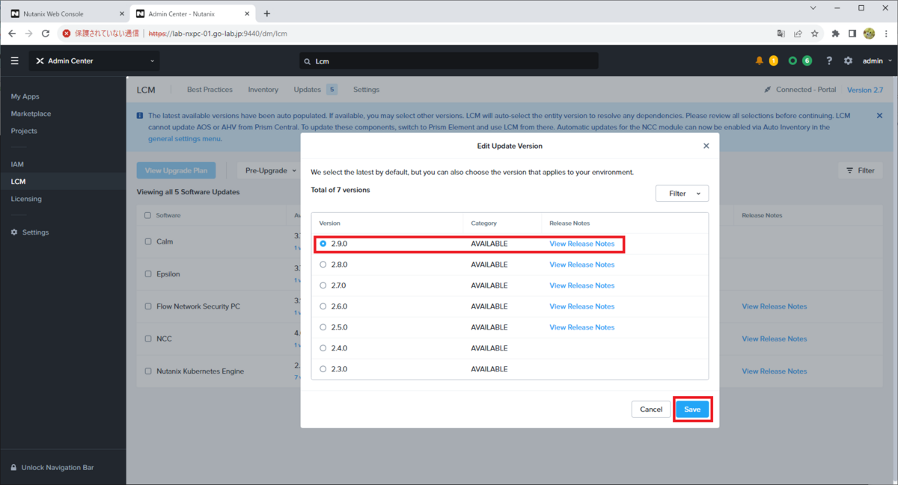Bookmark this page with the star icon
Viewport: 898px width, 485px height.
tap(815, 34)
